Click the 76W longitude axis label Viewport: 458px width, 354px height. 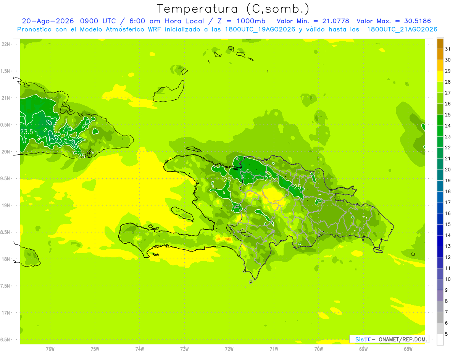(x=50, y=349)
